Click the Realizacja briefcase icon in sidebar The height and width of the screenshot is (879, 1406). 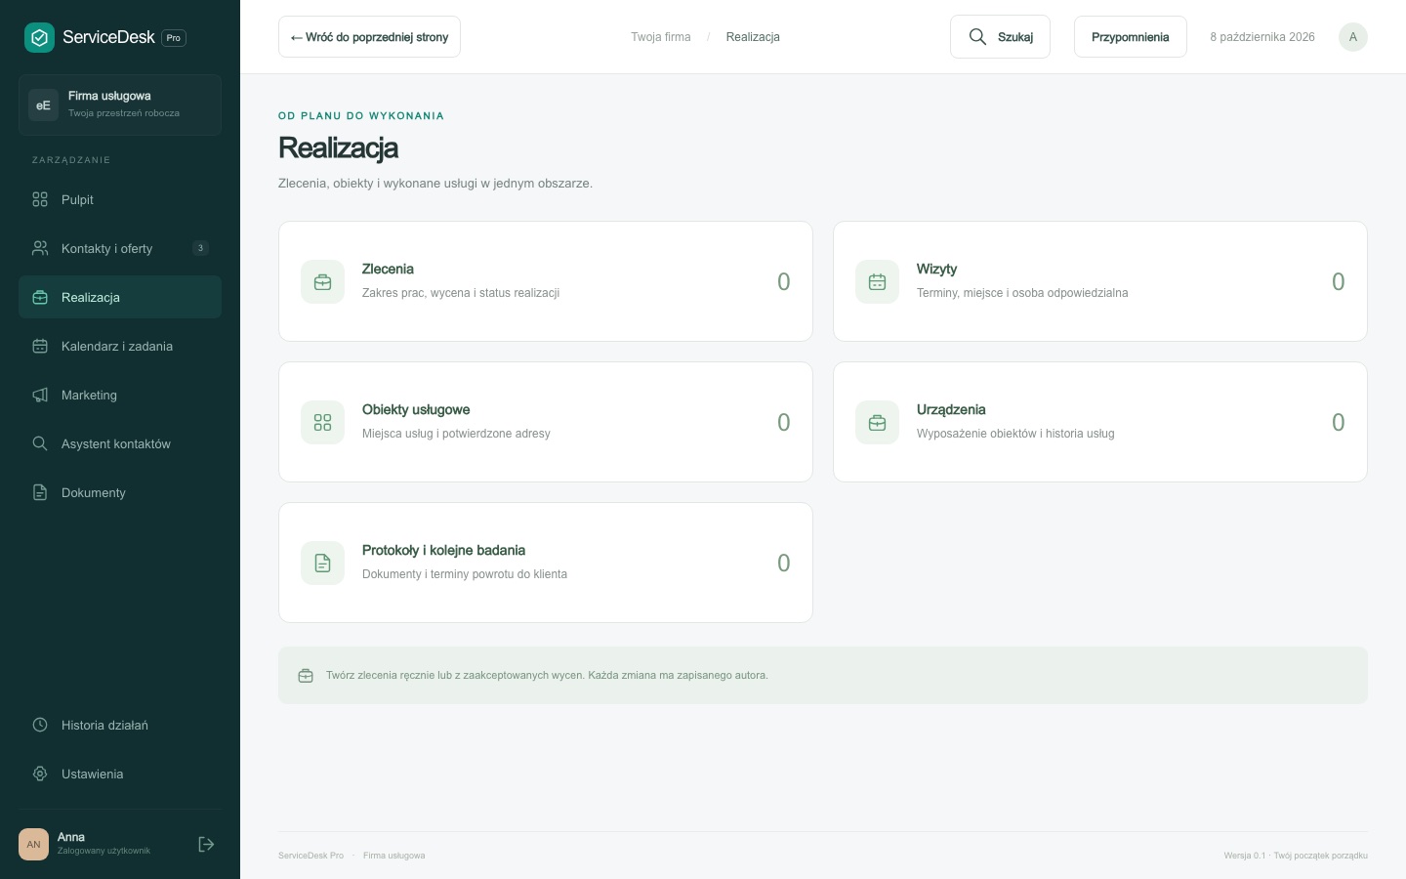click(x=40, y=297)
